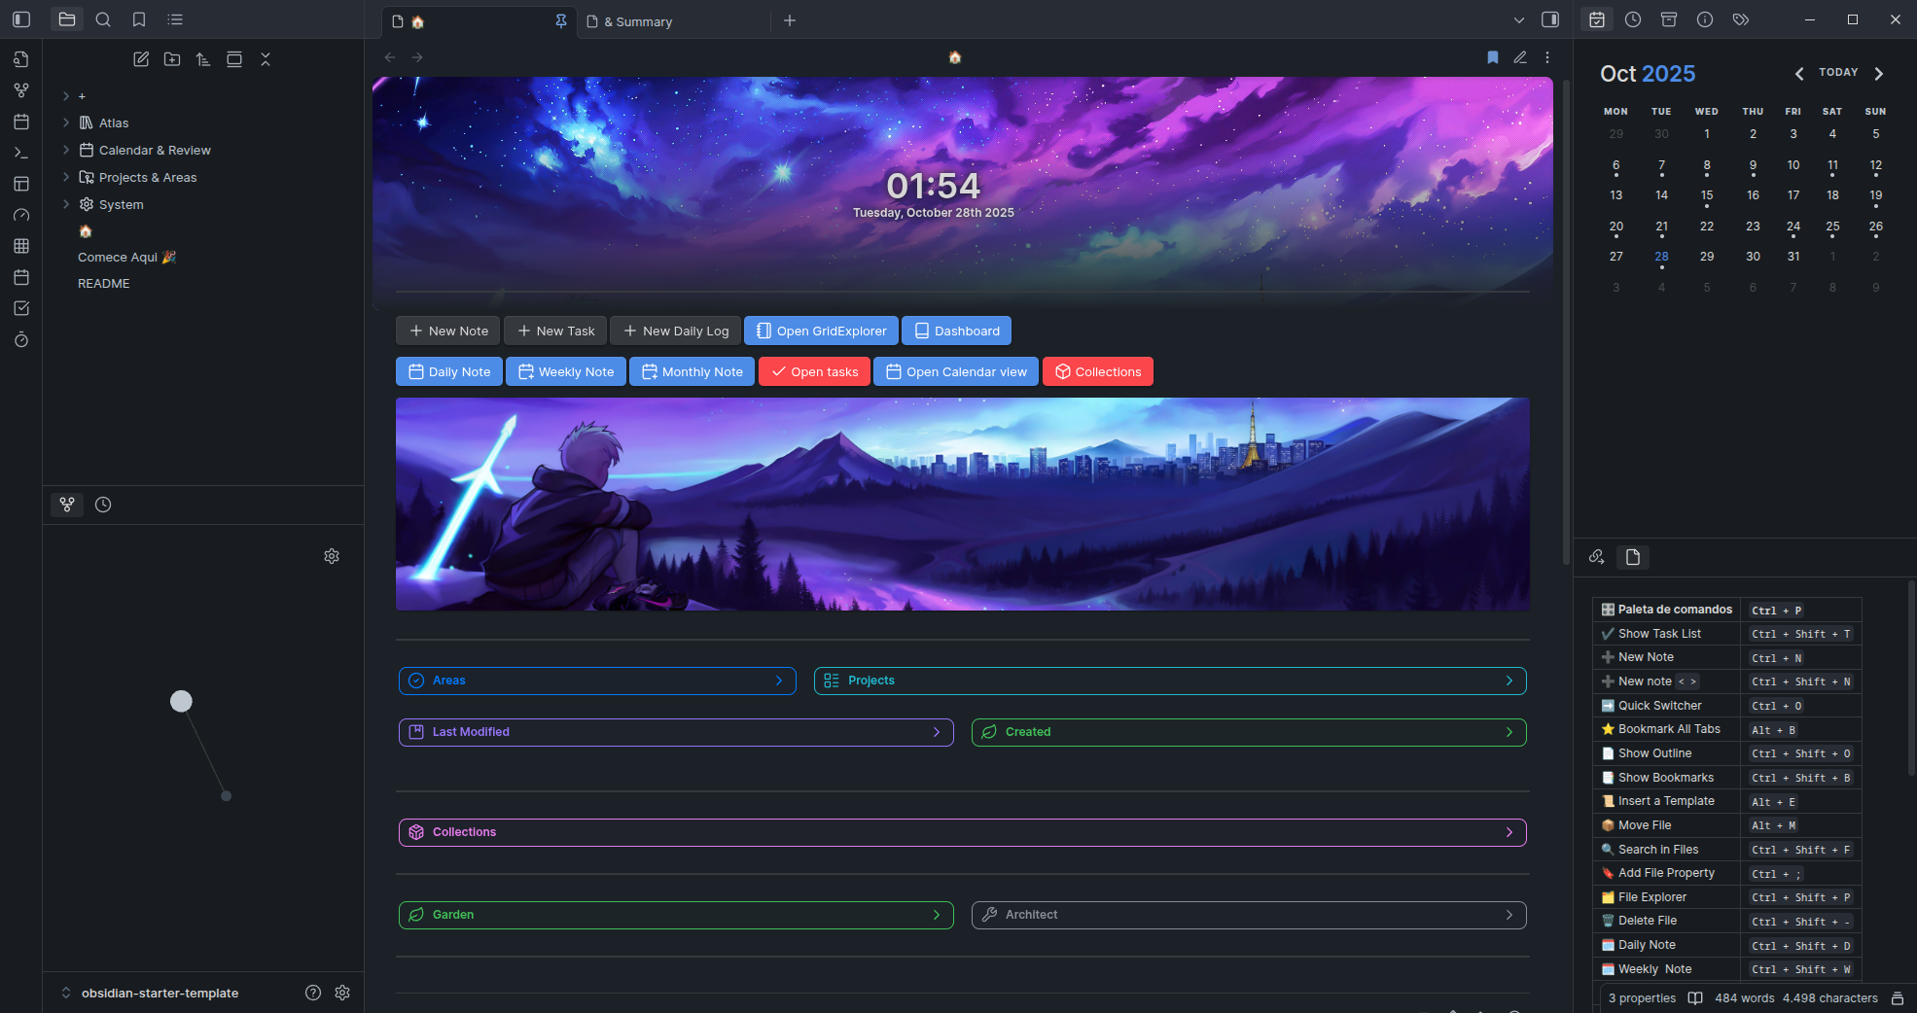The width and height of the screenshot is (1917, 1013).
Task: Switch to the file info view in right panel
Action: click(1633, 557)
